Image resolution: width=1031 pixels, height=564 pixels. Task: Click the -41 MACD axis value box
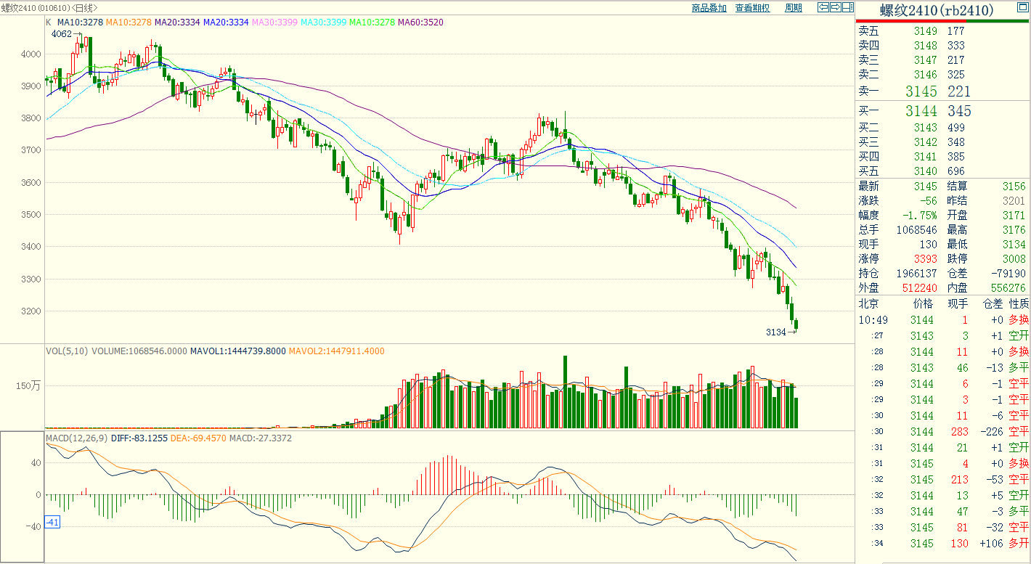click(x=52, y=522)
